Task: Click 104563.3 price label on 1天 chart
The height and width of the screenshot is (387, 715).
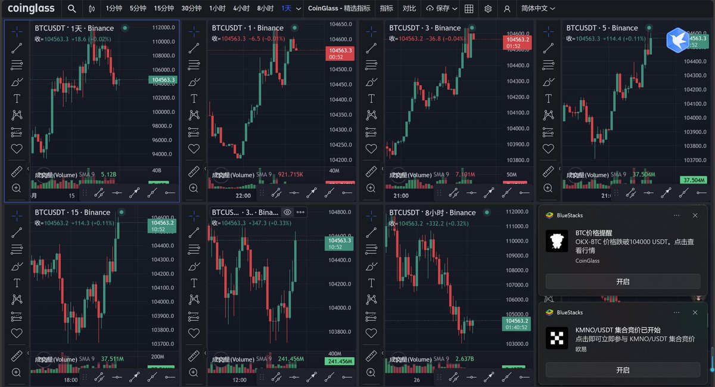Action: 163,79
